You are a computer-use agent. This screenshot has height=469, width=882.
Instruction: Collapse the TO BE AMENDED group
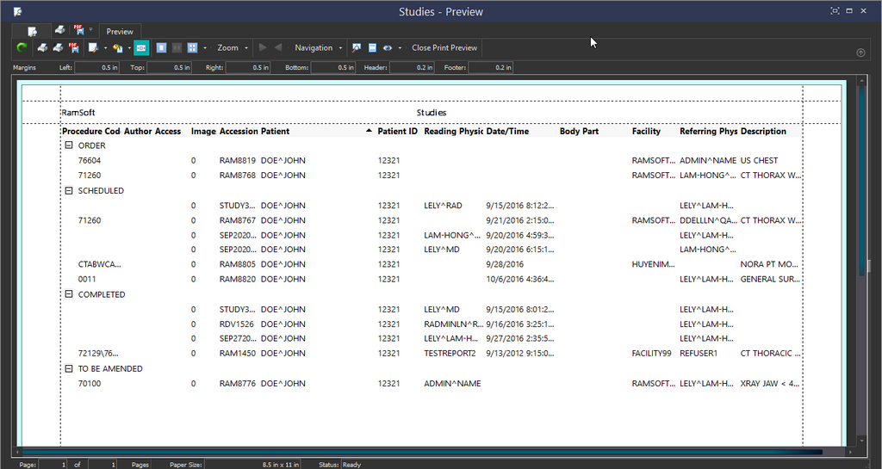(x=69, y=368)
